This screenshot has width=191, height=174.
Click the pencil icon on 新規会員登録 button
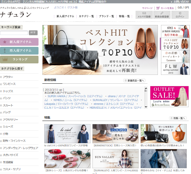click(x=162, y=13)
